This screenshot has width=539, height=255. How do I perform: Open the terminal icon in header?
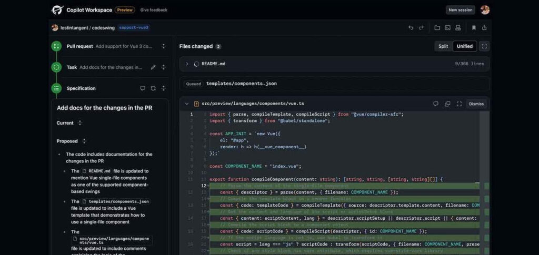point(447,28)
